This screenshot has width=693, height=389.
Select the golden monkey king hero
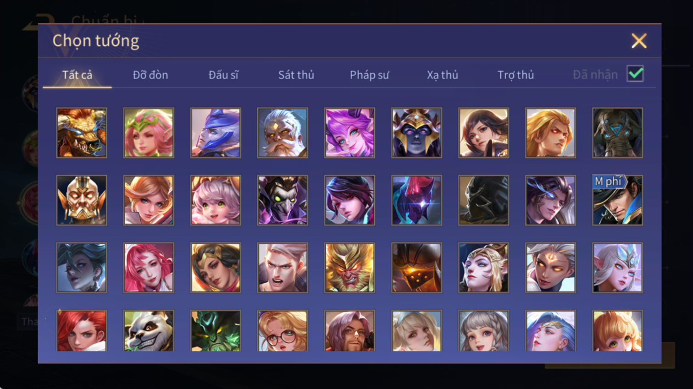(349, 268)
